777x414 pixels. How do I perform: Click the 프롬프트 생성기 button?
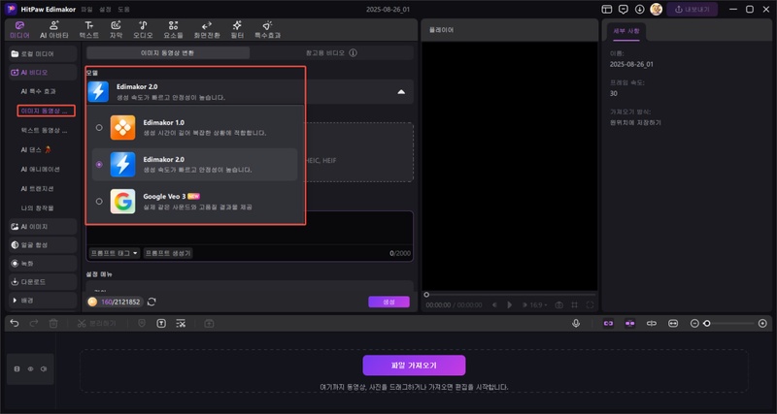coord(168,253)
